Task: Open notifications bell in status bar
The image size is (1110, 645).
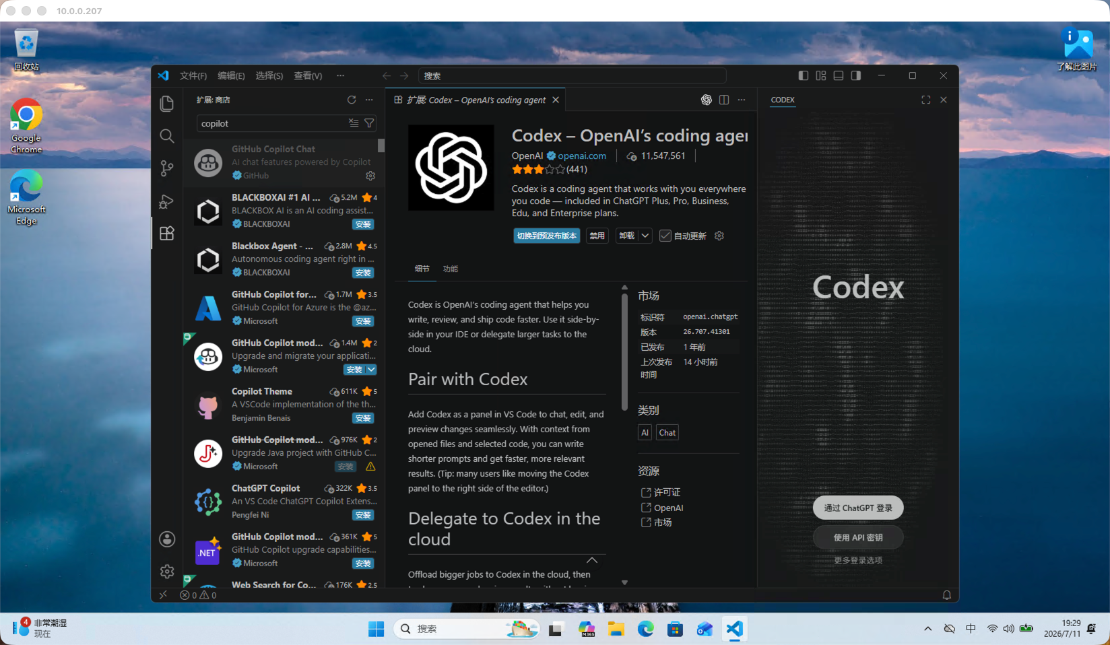Action: coord(947,595)
